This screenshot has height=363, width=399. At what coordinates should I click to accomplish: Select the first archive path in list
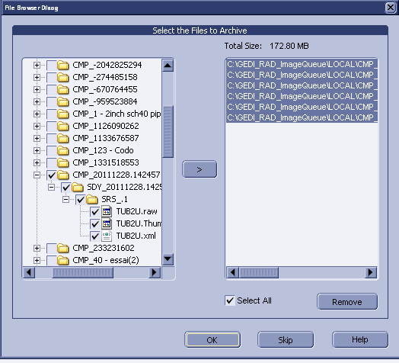click(x=302, y=64)
